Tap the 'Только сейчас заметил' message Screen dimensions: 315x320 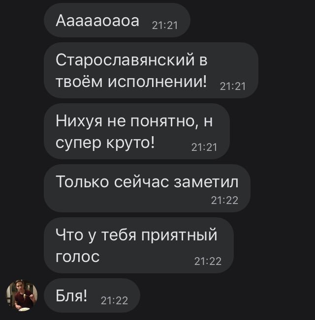coord(147,188)
